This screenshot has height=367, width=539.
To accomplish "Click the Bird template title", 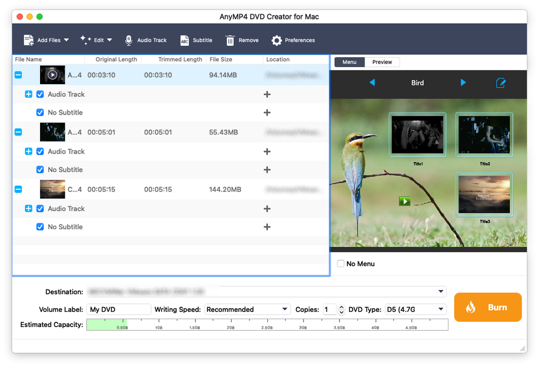I will (417, 83).
